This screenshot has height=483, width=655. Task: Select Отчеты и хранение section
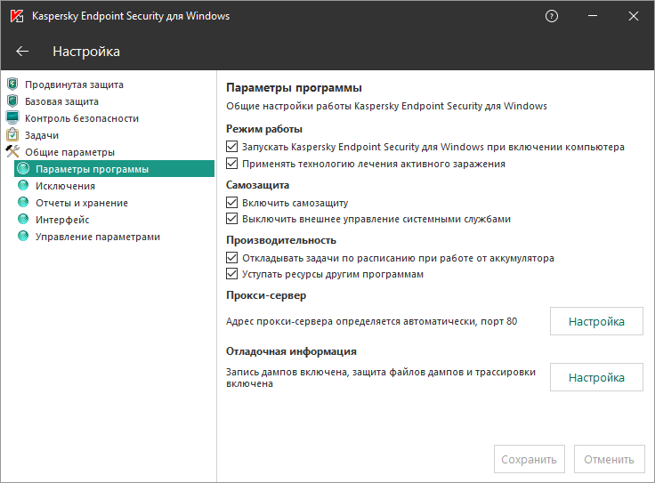pos(81,203)
